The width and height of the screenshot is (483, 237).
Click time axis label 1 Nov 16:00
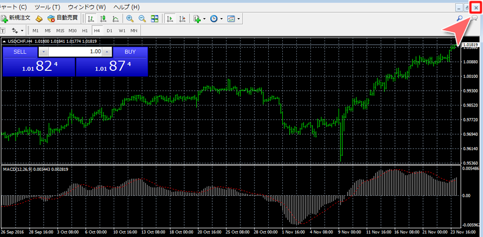(294, 231)
